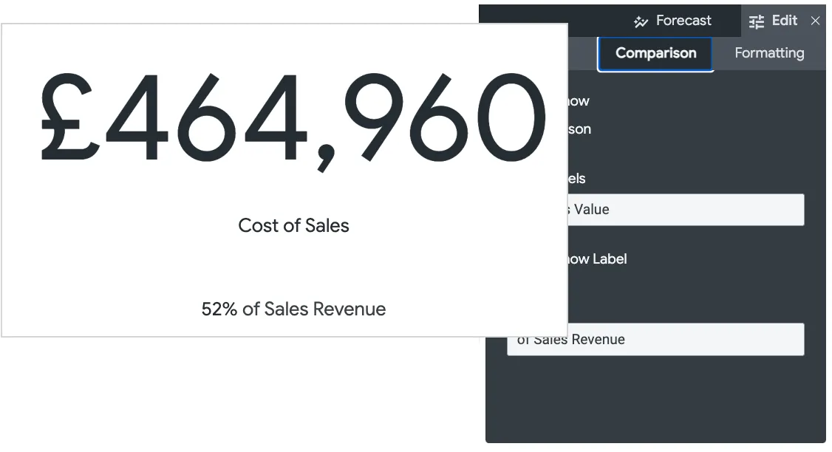Close the edit panel with the X icon

(815, 21)
